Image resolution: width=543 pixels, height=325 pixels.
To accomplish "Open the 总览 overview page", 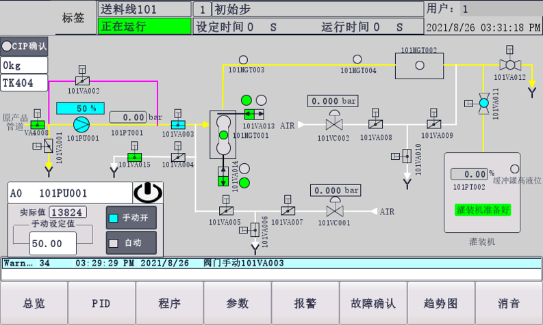I will pos(34,303).
